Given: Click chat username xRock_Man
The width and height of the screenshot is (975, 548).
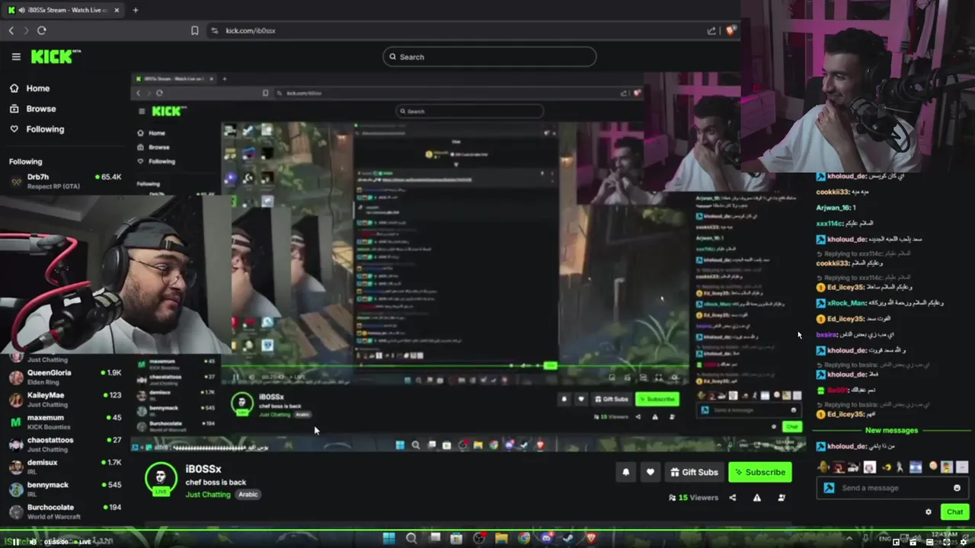Looking at the screenshot, I should tap(847, 303).
